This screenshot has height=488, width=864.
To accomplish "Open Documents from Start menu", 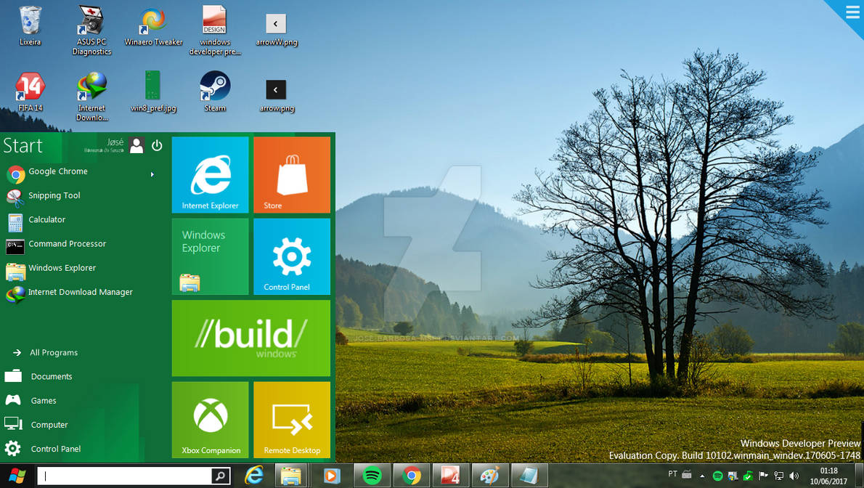I will 38,376.
